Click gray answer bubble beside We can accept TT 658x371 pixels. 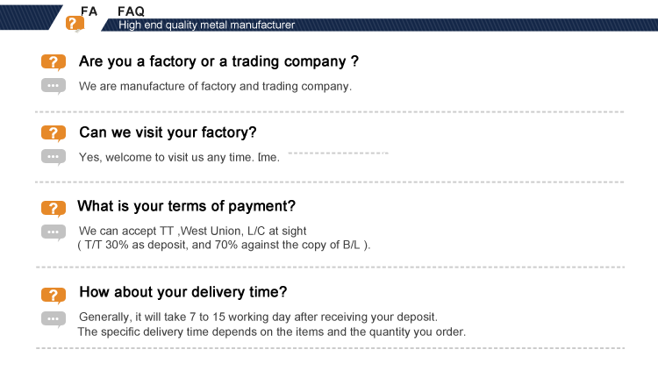[54, 232]
